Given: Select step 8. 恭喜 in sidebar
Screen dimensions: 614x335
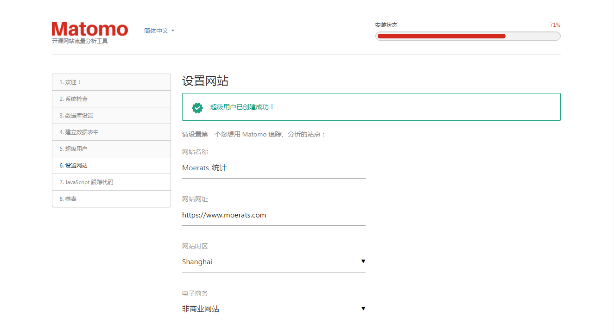Looking at the screenshot, I should click(111, 199).
